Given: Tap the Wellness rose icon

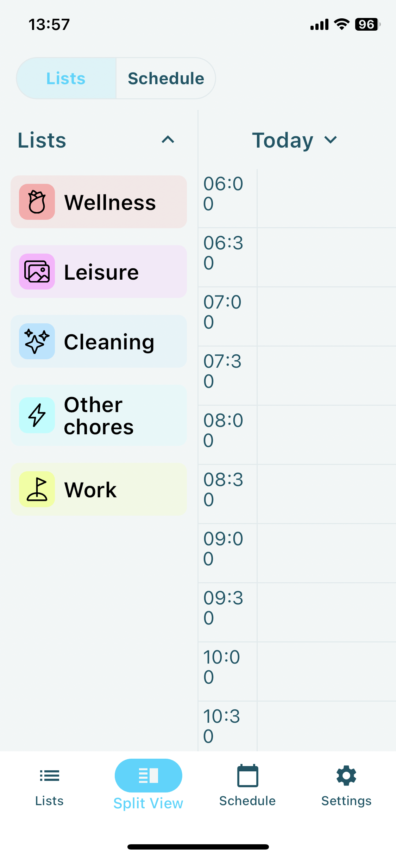Looking at the screenshot, I should (x=37, y=202).
